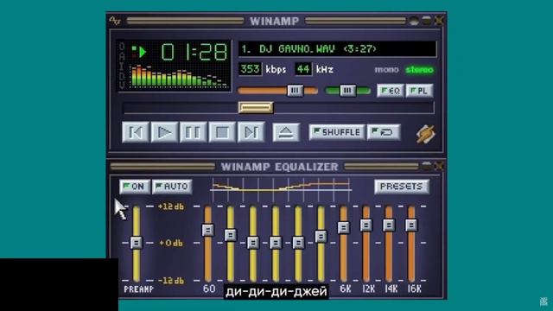Screen dimensions: 553x311
Task: Click the +0 db label
Action: tap(171, 243)
